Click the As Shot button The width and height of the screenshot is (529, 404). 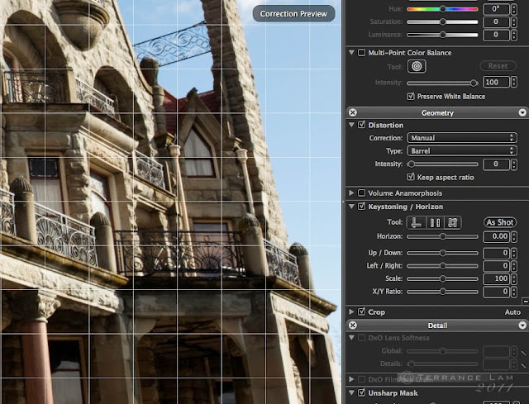501,222
